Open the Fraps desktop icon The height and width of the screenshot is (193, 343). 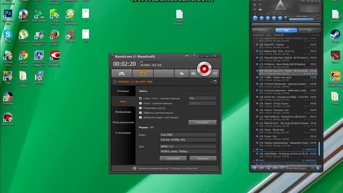click(x=8, y=77)
